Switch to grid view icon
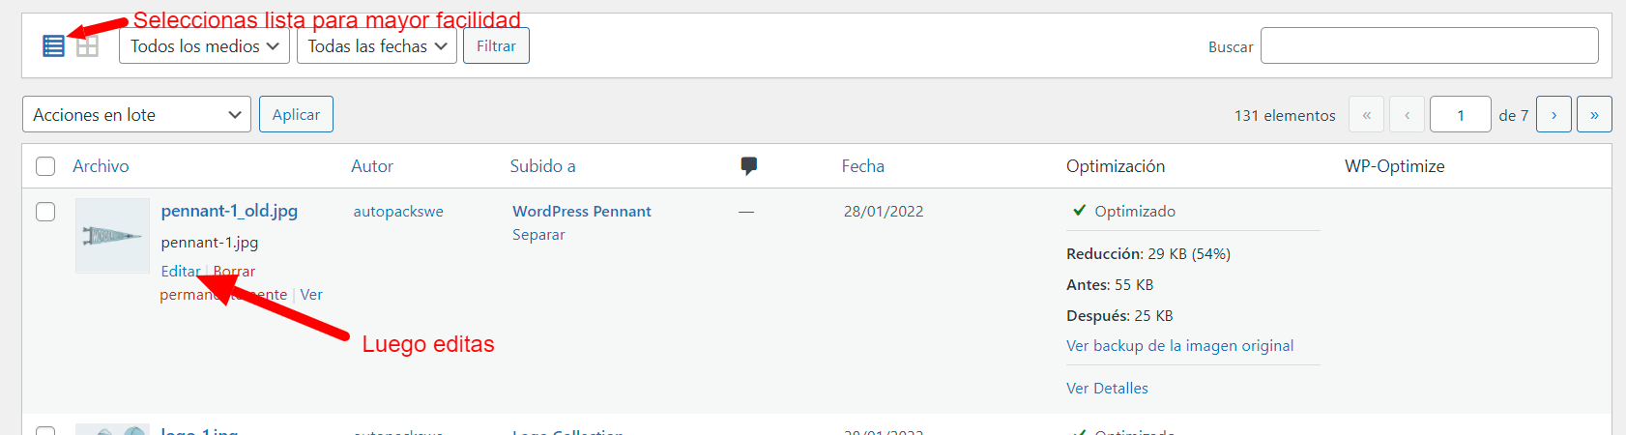This screenshot has height=435, width=1626. (x=88, y=45)
